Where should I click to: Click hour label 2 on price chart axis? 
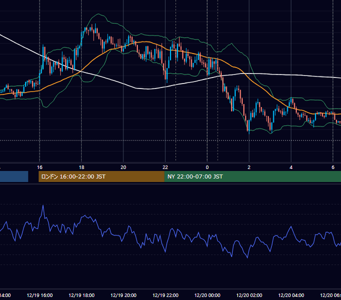coord(249,167)
